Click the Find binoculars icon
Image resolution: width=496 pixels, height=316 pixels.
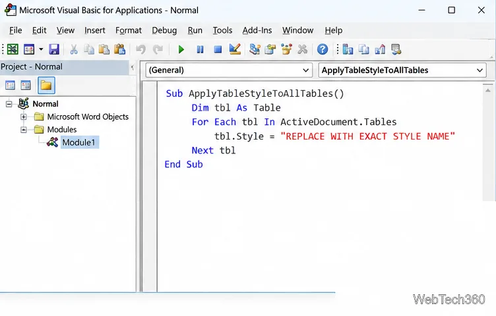tap(119, 49)
